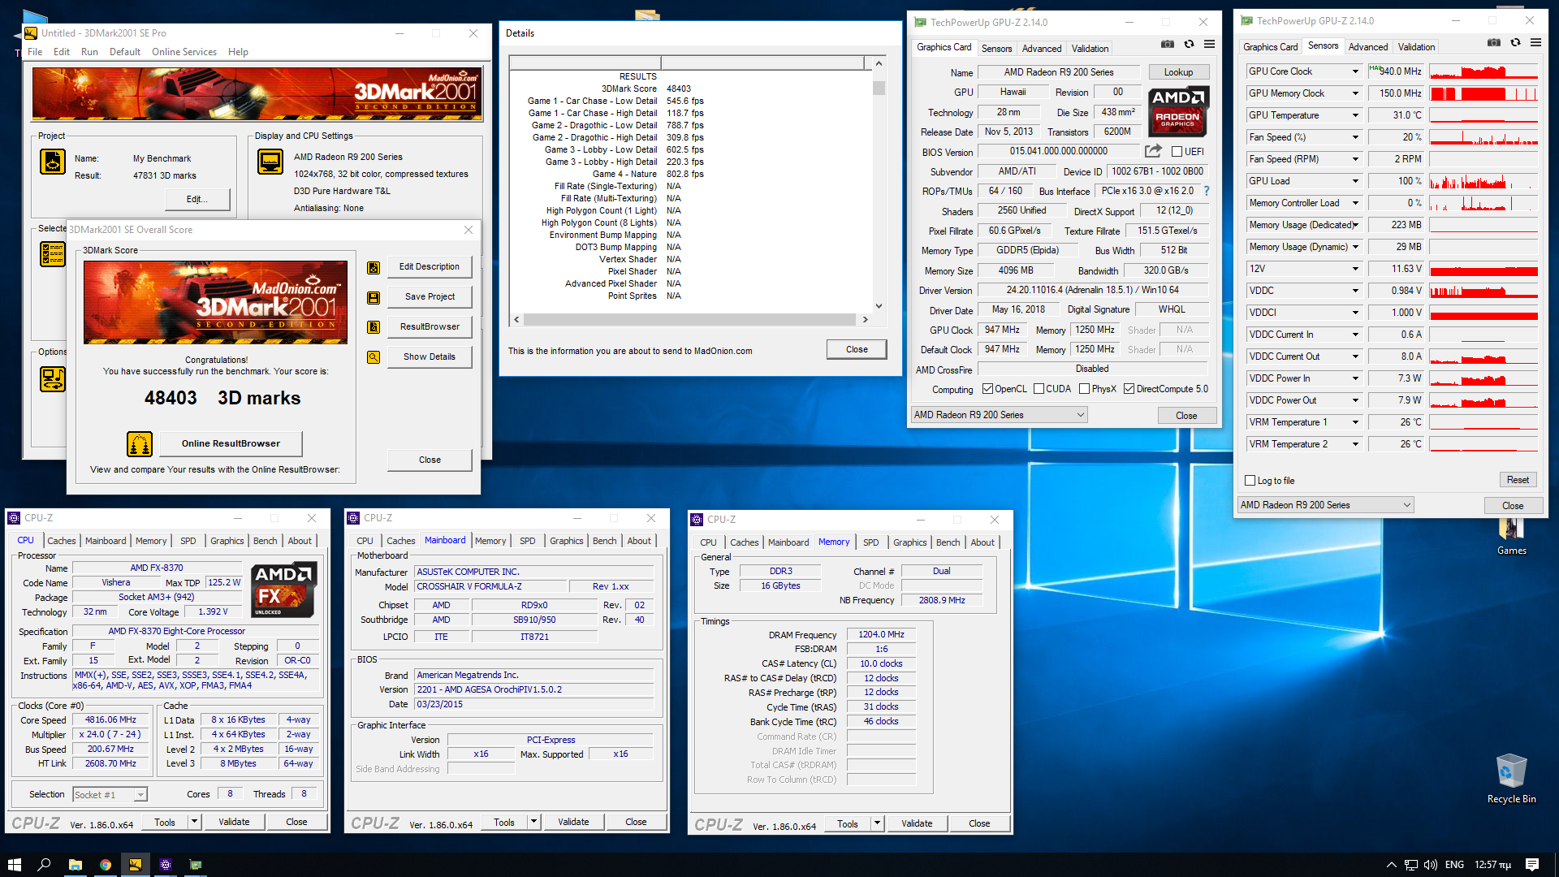Show hidden system tray icons
This screenshot has width=1559, height=877.
tap(1391, 865)
